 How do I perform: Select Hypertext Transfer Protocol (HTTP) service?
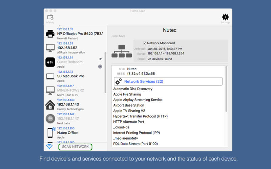click(x=140, y=116)
